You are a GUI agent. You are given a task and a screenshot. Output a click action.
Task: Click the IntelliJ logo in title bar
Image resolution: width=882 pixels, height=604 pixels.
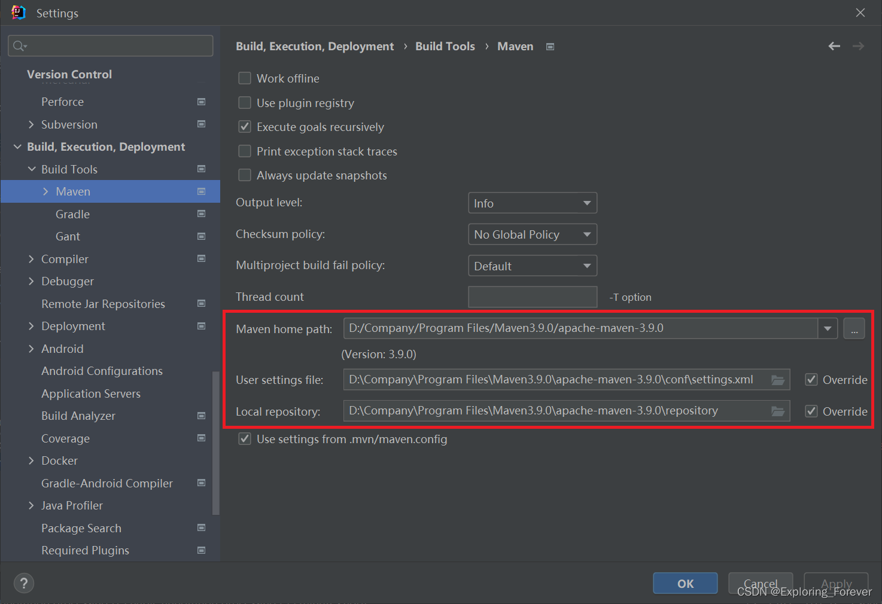pos(19,13)
